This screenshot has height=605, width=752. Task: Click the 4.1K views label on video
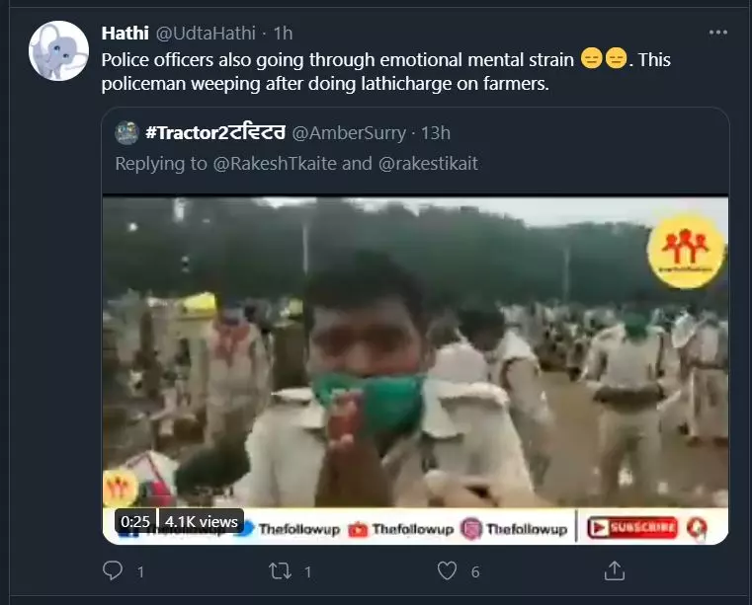(202, 521)
